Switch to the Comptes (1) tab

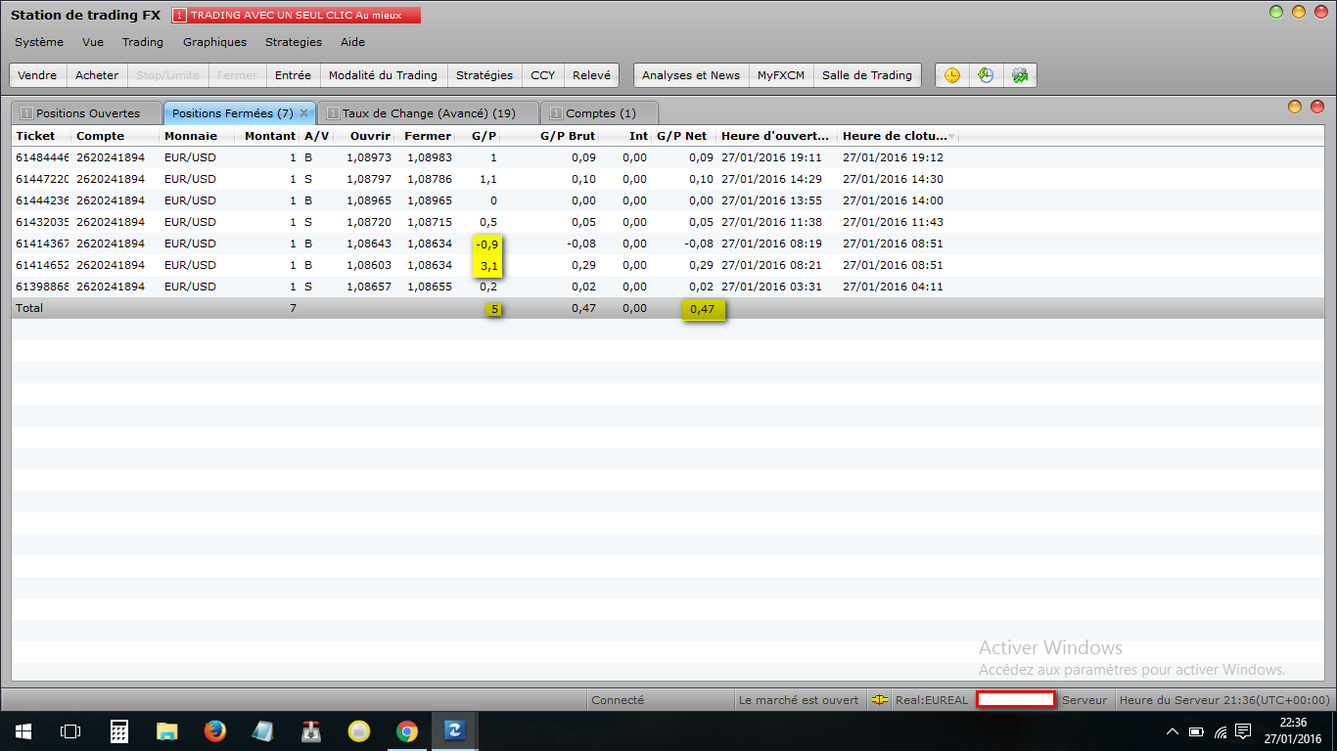(600, 113)
